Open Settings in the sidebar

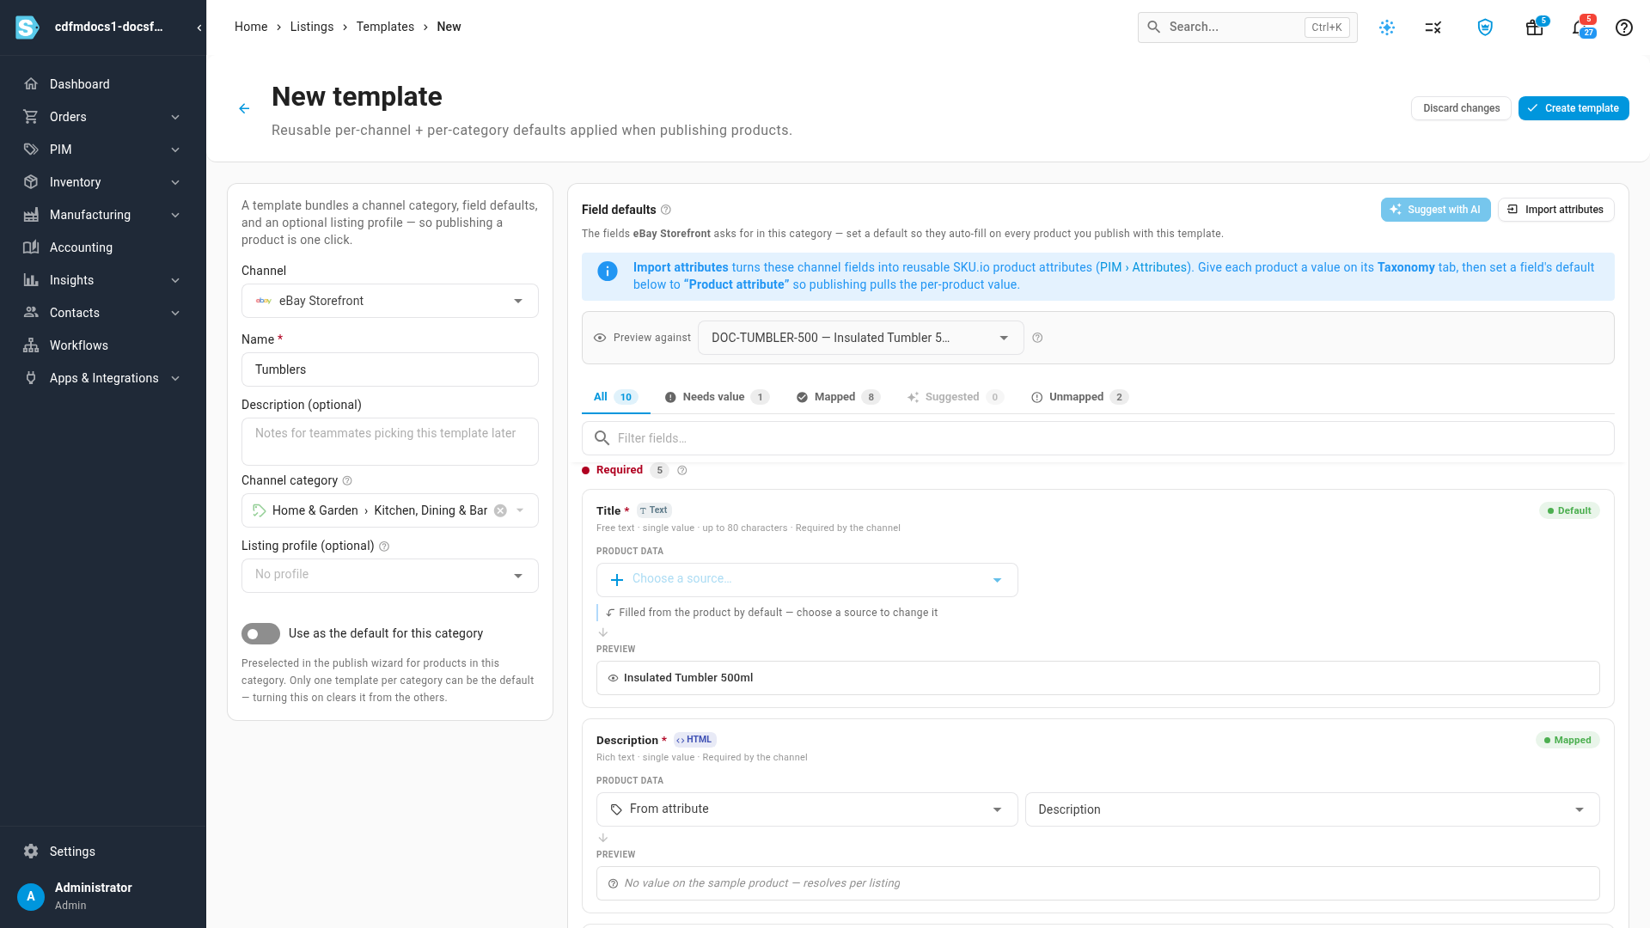point(103,852)
